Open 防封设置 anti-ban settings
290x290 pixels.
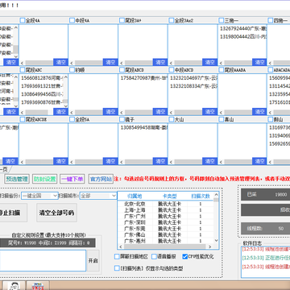44,179
